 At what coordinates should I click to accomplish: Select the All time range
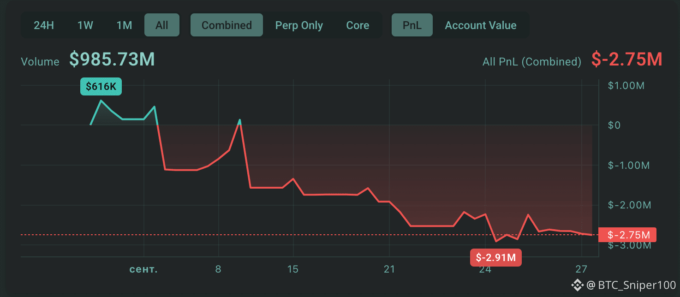(x=162, y=25)
